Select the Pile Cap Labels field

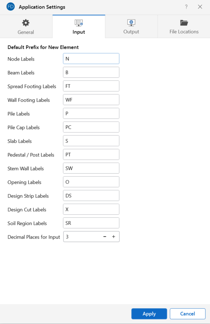(x=91, y=127)
